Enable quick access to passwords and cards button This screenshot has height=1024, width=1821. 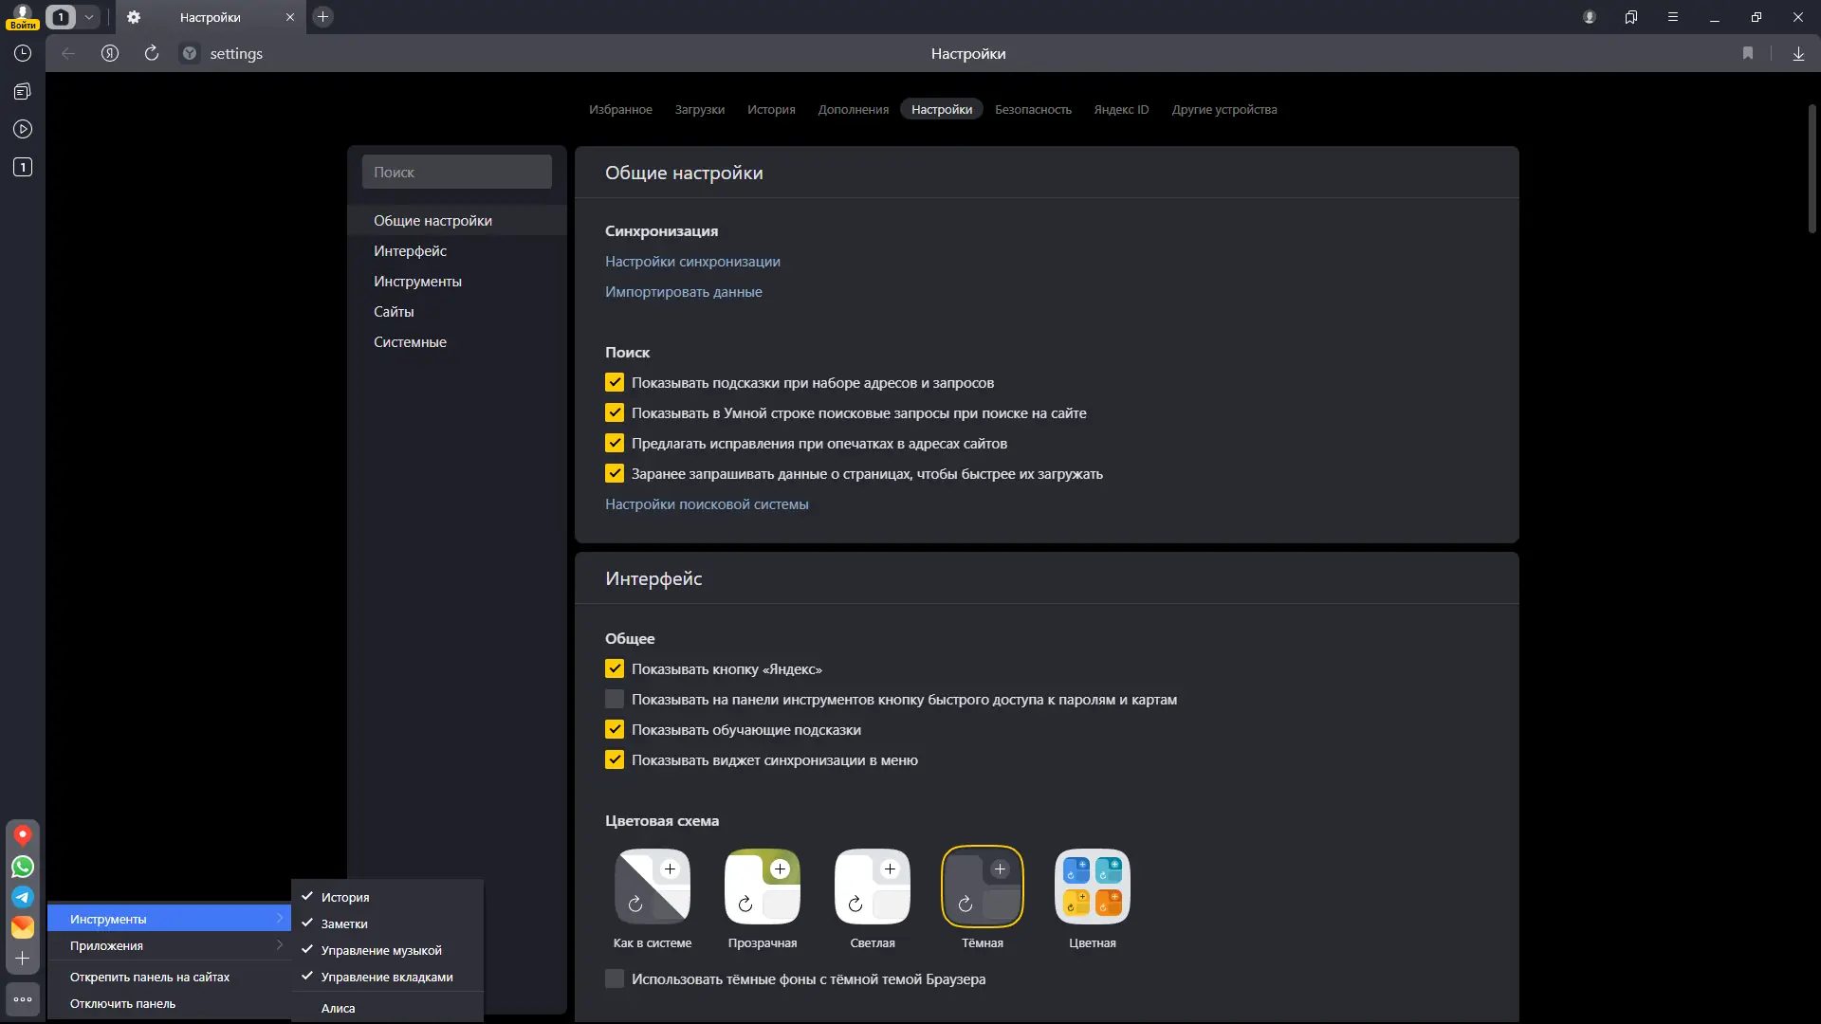click(615, 700)
